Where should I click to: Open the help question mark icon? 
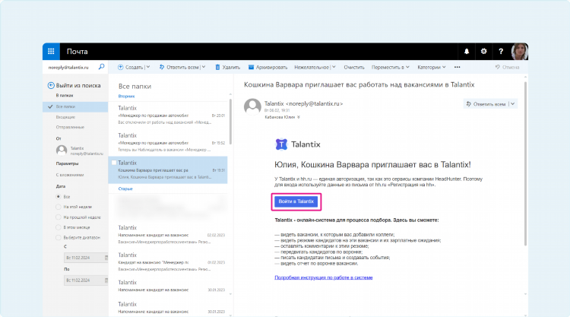[501, 51]
